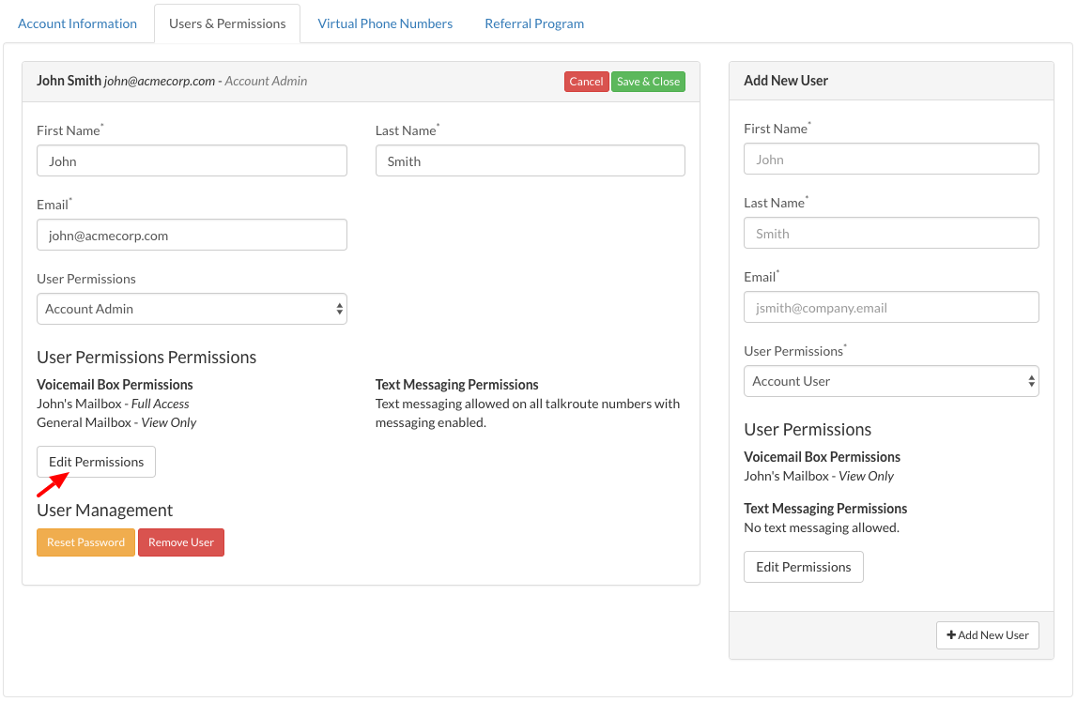
Task: Switch to the Users & Permissions tab
Action: coord(227,23)
